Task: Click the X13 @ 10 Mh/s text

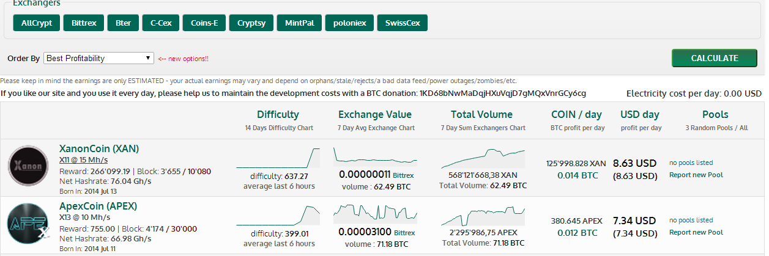Action: click(x=85, y=217)
